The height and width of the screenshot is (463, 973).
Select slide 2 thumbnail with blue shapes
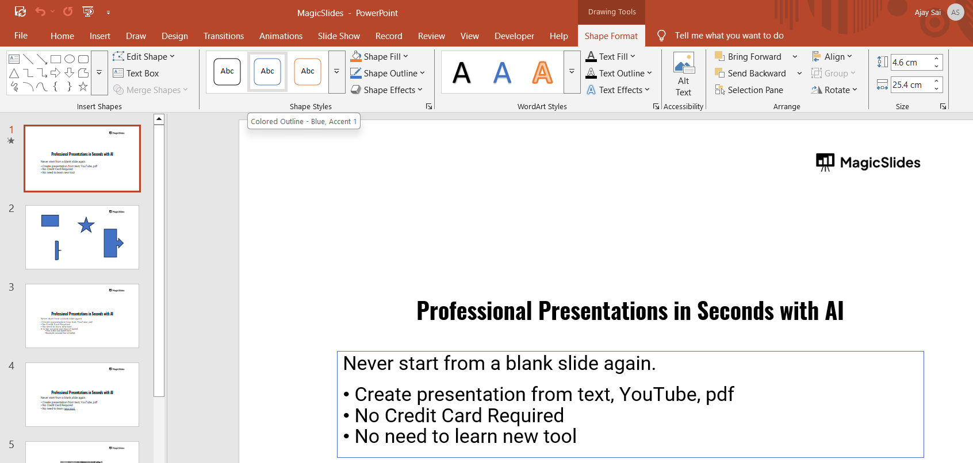[x=82, y=237]
